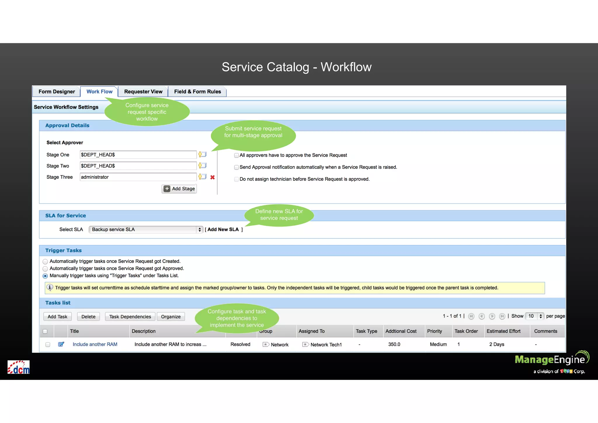Go to first page of tasks list

coord(471,316)
